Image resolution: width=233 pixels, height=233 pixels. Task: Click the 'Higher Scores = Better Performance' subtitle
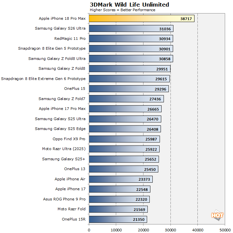click(122, 10)
